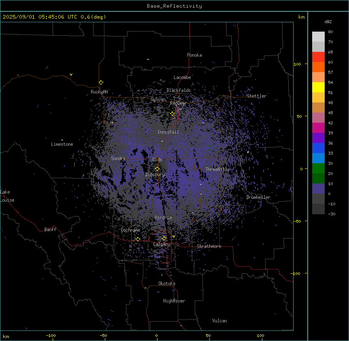Screen dimensions: 349x341
Task: Click the asterisk marker above Limestone
Action: click(62, 140)
